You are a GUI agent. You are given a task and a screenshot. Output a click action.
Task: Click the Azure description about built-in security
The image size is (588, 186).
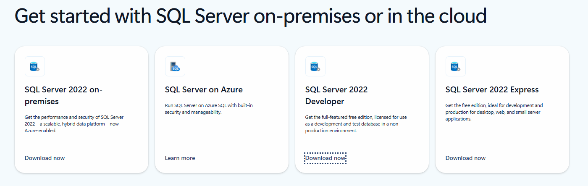209,109
